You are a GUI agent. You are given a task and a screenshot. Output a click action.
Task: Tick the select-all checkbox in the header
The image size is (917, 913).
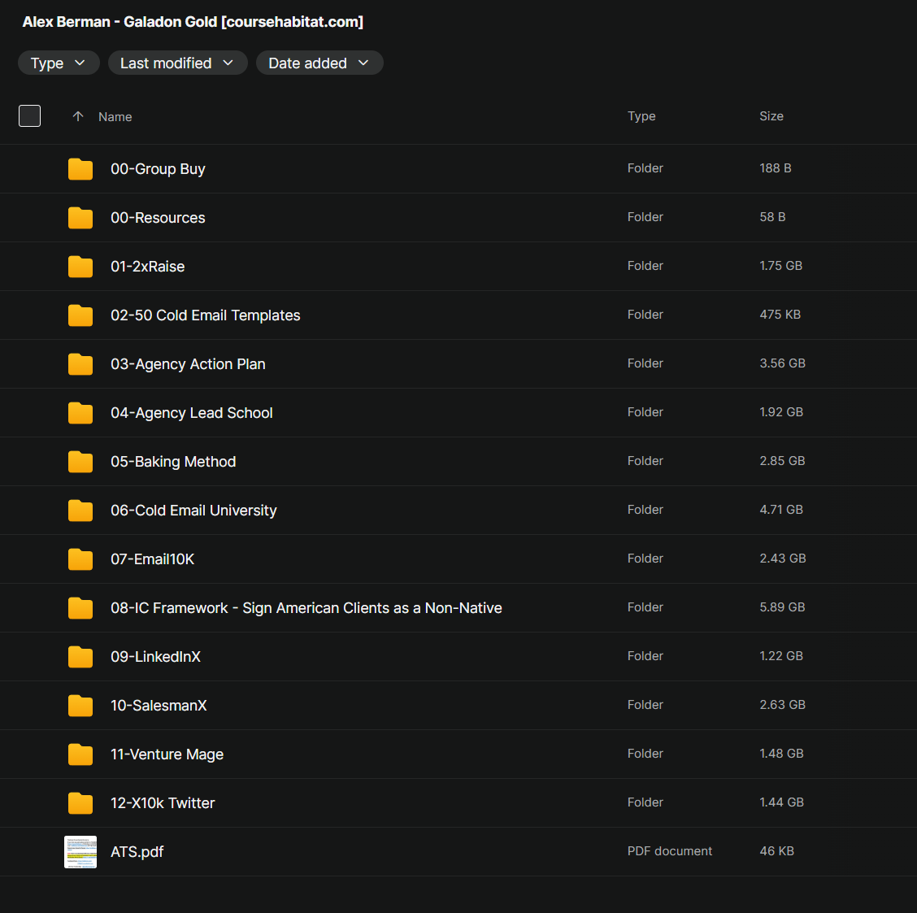point(30,115)
